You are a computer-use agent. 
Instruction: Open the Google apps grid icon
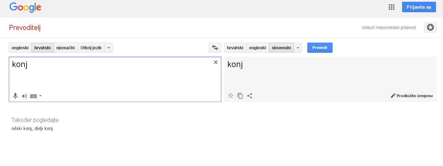392,7
